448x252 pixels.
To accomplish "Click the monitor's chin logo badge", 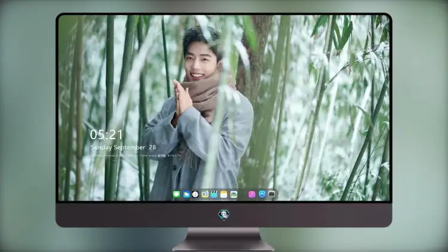I will 224,215.
